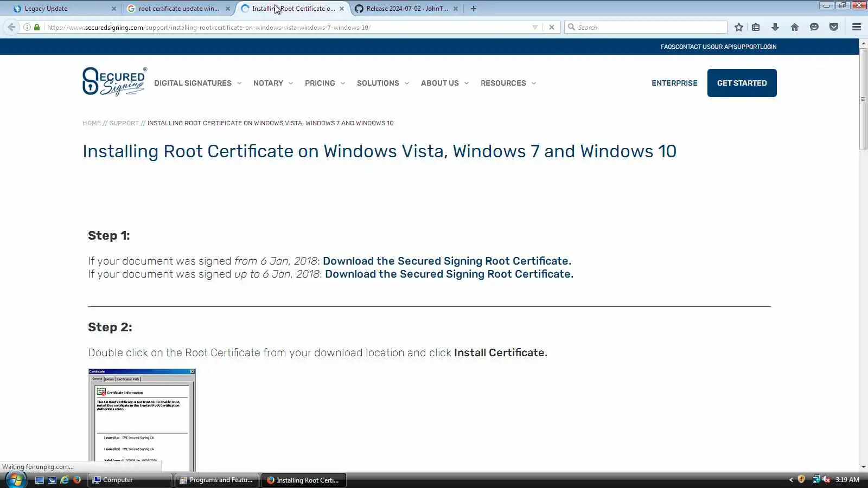Expand the Pricing menu
Viewport: 868px width, 488px height.
(325, 83)
